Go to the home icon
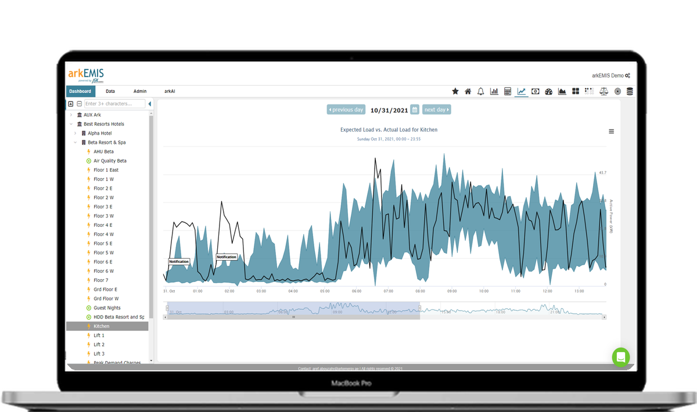This screenshot has height=412, width=697. (x=468, y=91)
